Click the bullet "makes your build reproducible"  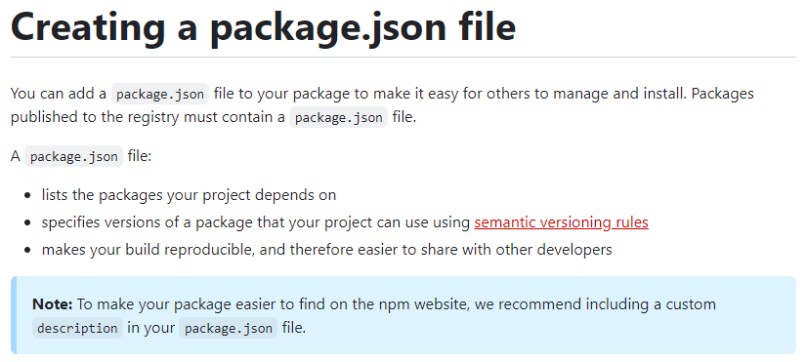pyautogui.click(x=327, y=250)
